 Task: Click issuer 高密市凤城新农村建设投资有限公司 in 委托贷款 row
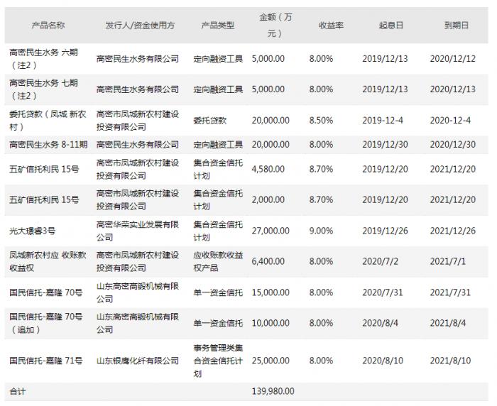point(138,121)
